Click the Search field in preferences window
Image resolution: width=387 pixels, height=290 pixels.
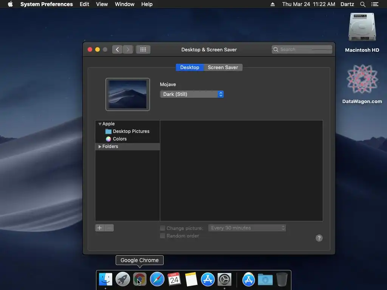tap(302, 49)
